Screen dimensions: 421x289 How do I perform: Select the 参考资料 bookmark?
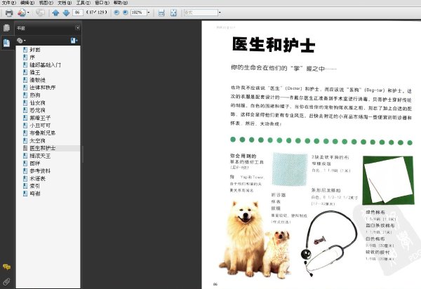(x=40, y=170)
